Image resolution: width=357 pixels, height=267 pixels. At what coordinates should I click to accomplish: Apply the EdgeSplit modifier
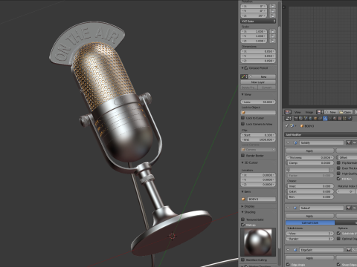click(x=309, y=258)
